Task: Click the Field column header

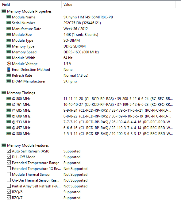Action: (31, 5)
